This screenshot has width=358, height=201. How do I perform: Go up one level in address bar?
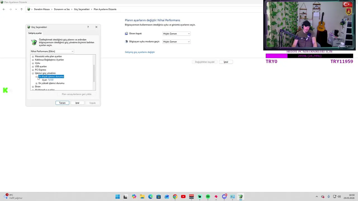(21, 9)
